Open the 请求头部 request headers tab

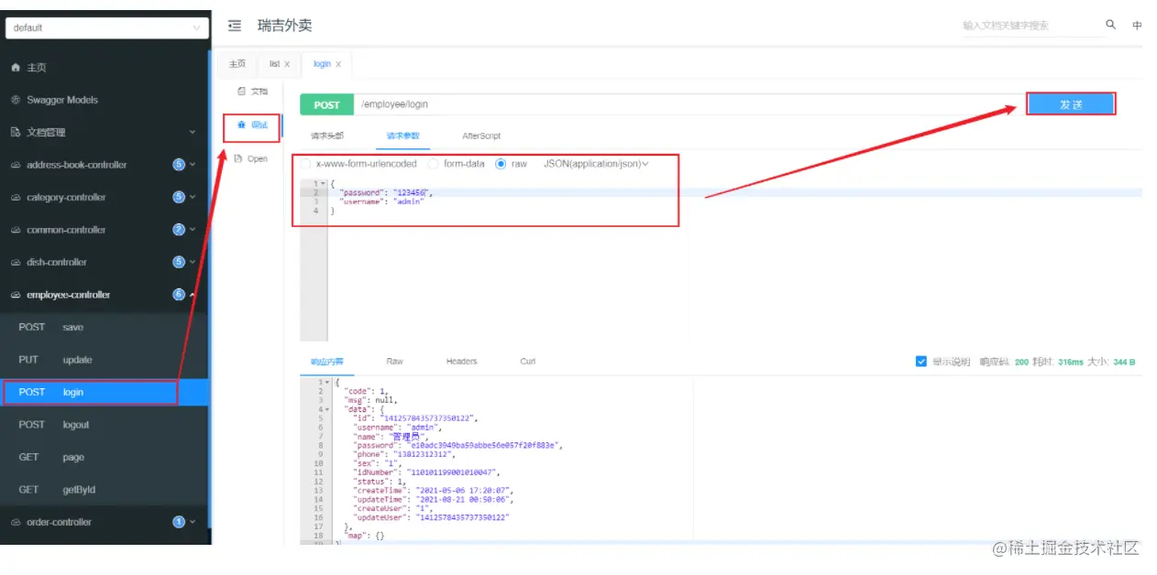[x=327, y=136]
